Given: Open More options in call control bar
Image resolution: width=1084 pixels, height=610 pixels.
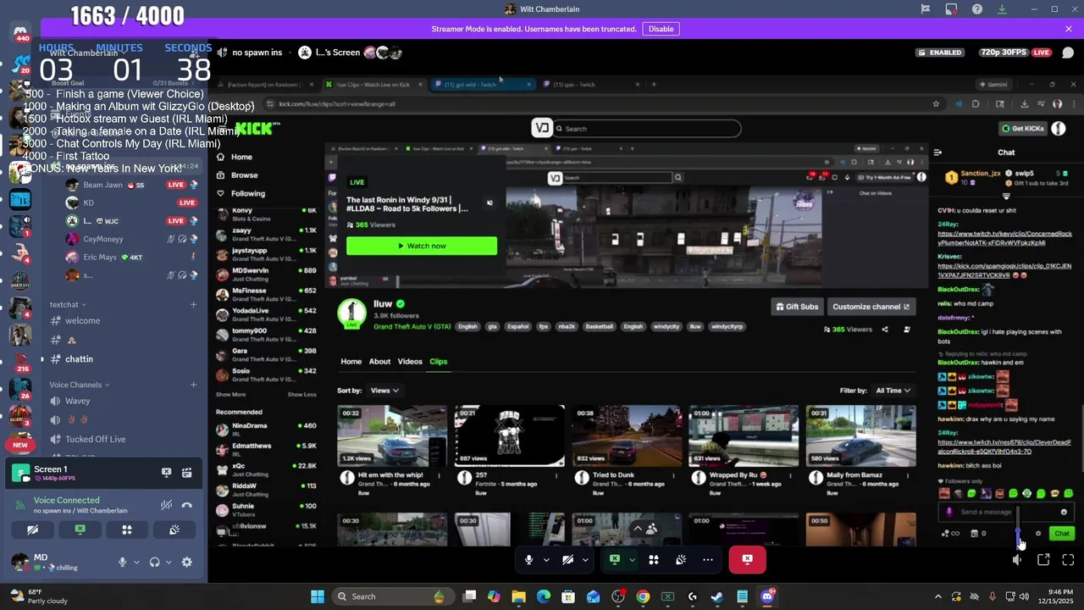Looking at the screenshot, I should click(x=708, y=559).
